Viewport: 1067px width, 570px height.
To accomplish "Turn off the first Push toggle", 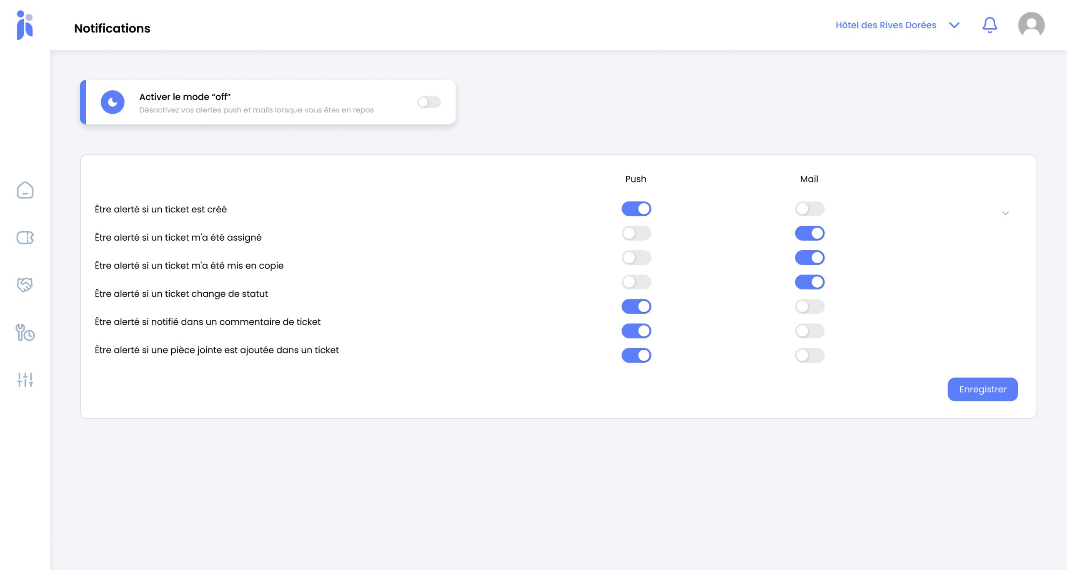I will tap(636, 209).
